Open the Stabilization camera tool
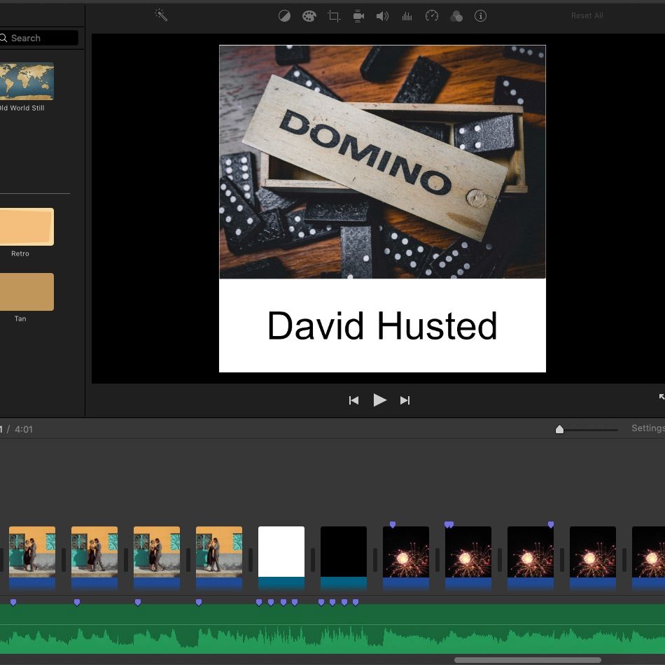Screen dimensions: 665x665 tap(358, 16)
